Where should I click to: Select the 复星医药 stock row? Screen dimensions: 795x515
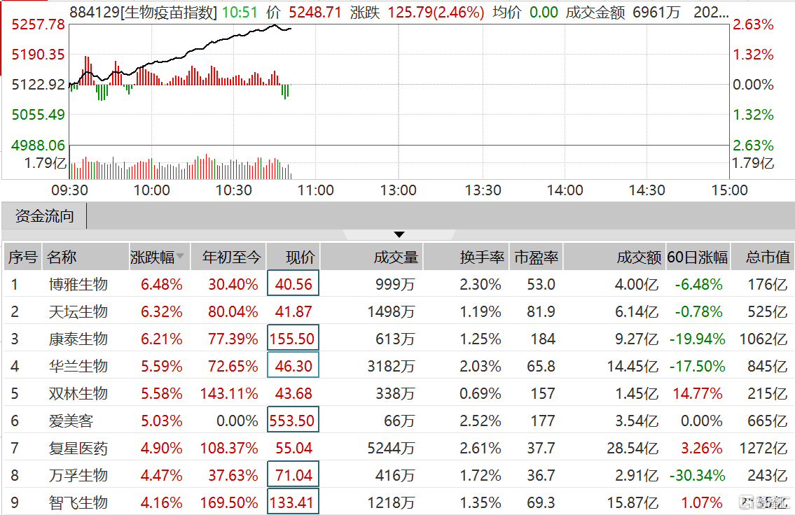pos(399,448)
